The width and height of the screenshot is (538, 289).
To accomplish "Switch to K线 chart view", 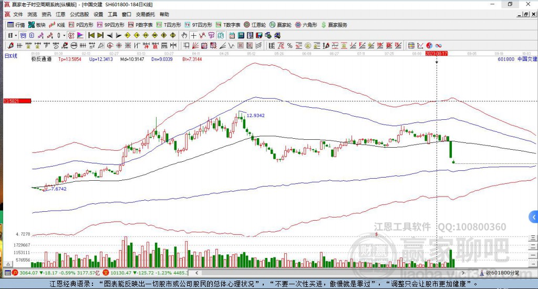I will [57, 25].
